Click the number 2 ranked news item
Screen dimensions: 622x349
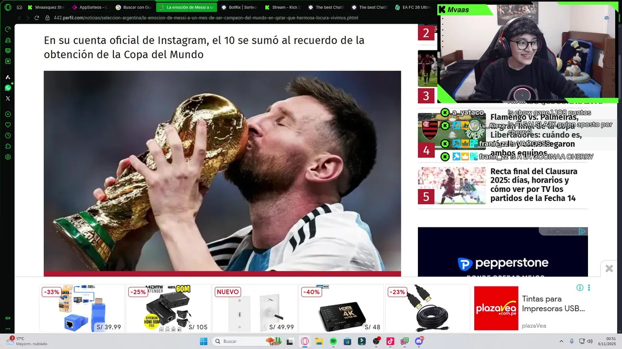426,33
